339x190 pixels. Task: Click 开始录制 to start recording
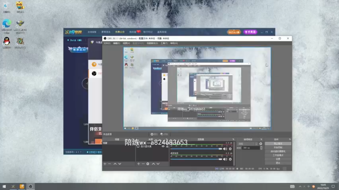278,147
